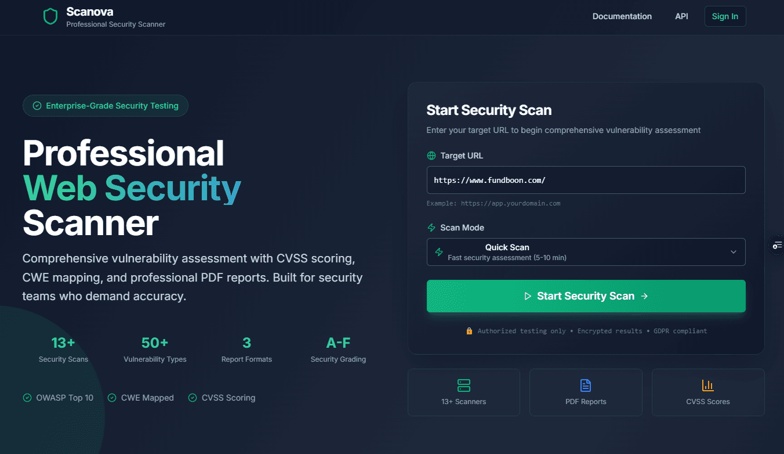The image size is (784, 454).
Task: Click the chevron on the Quick Scan selector
Action: point(733,251)
